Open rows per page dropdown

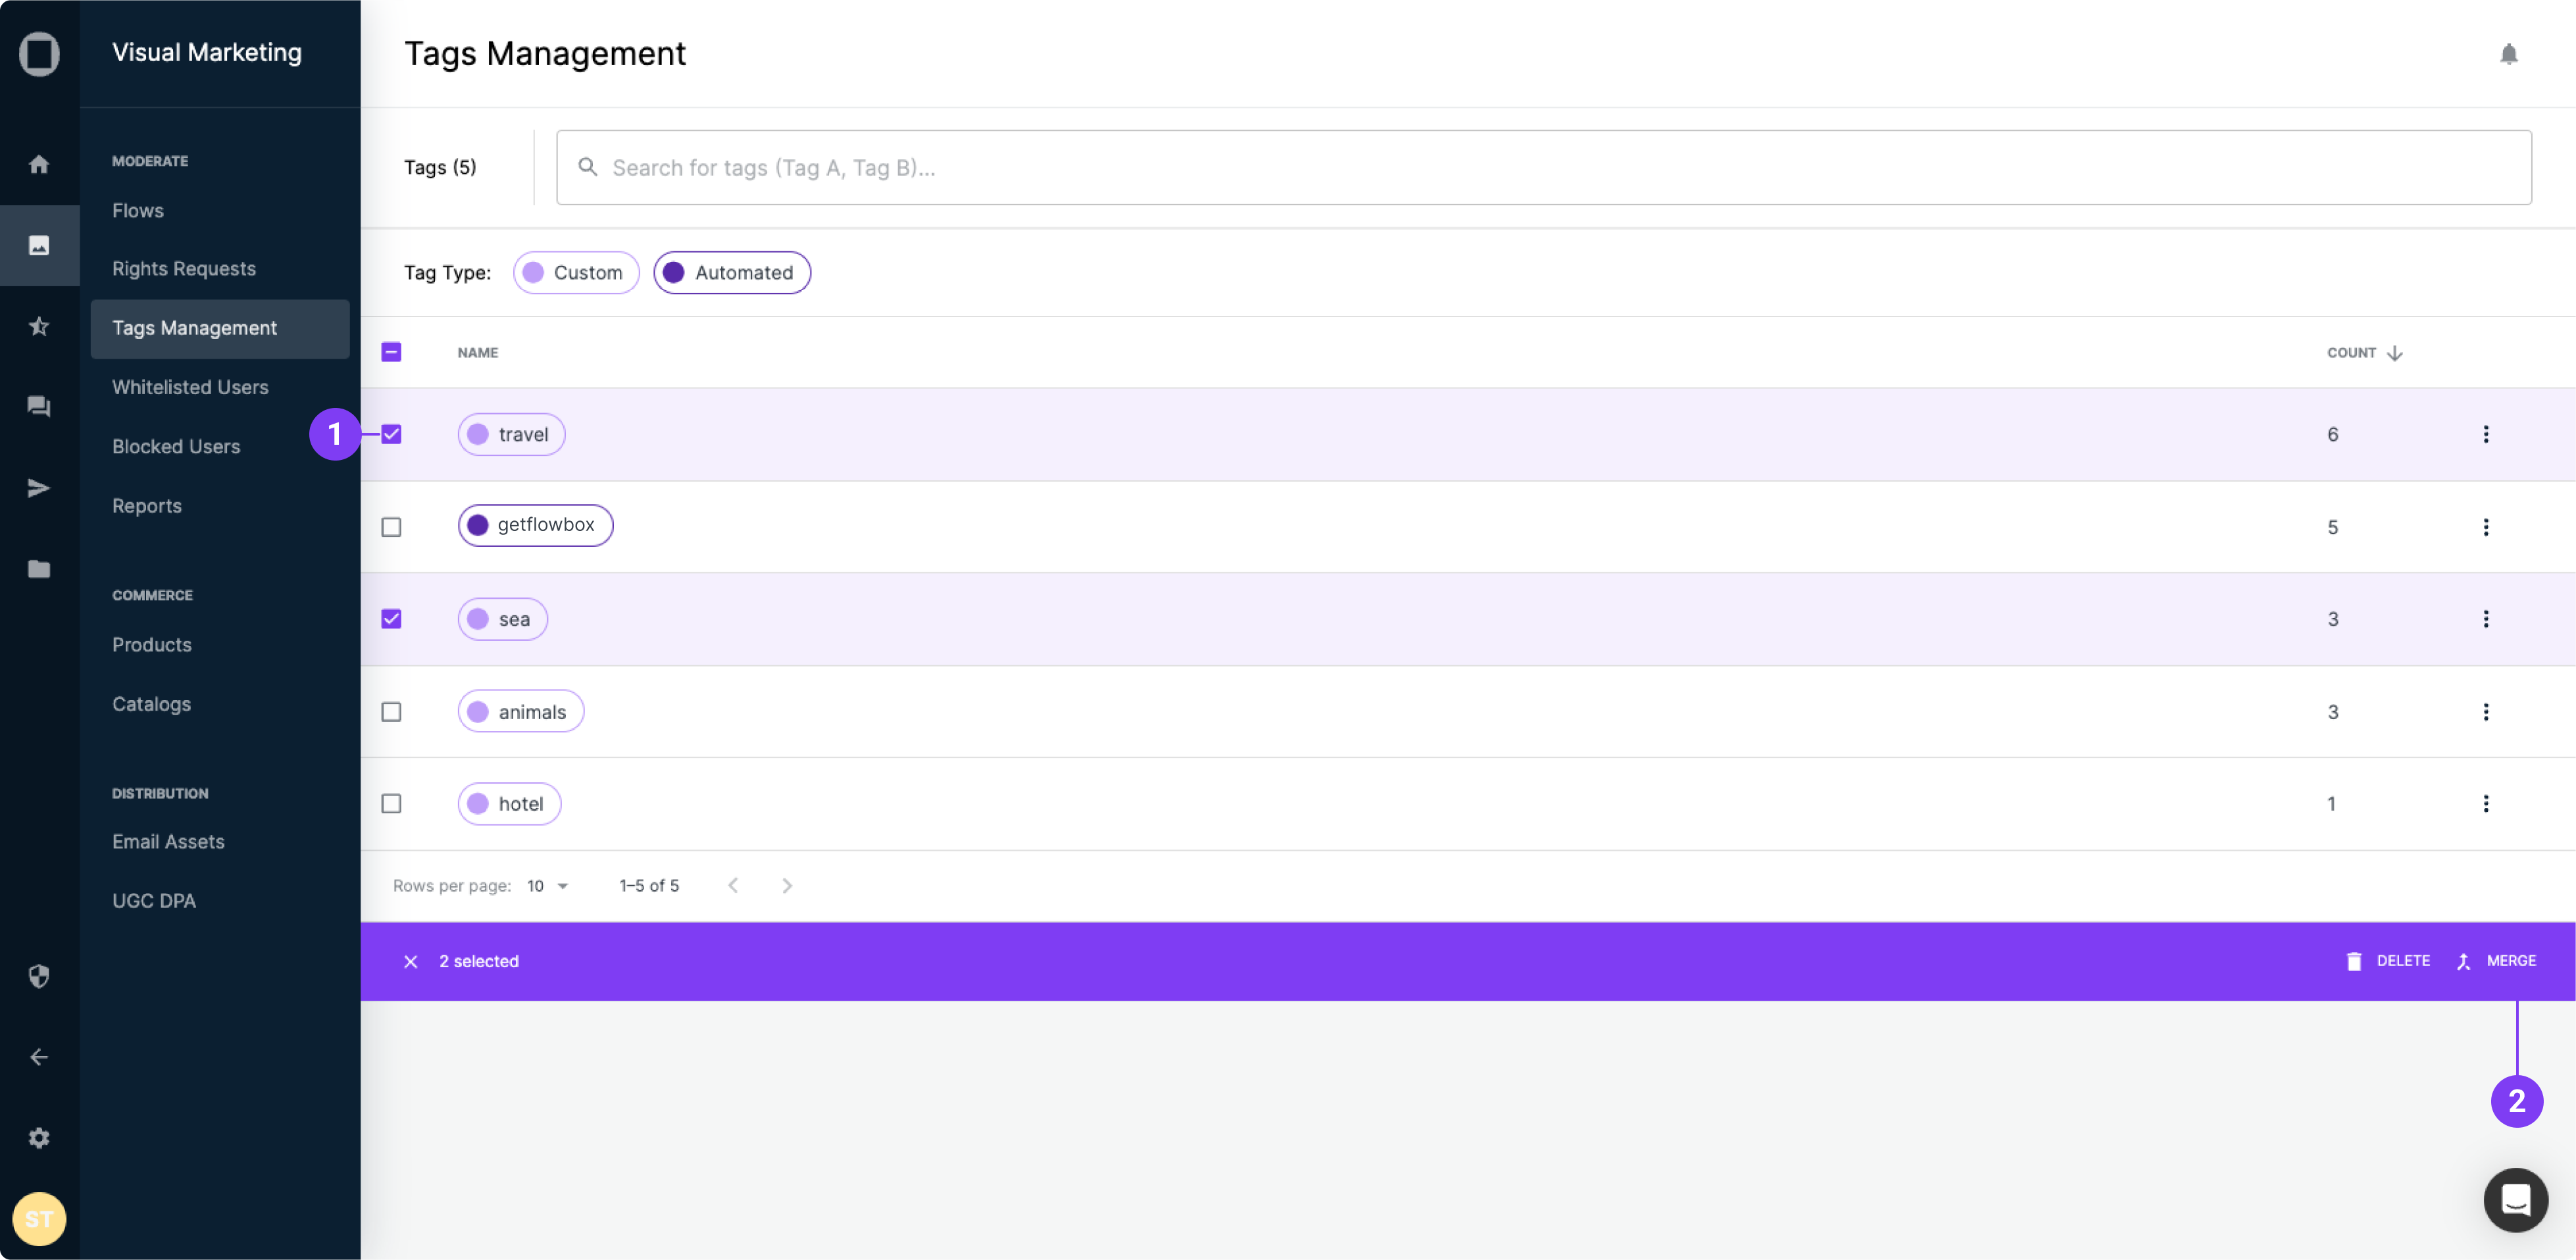point(548,886)
